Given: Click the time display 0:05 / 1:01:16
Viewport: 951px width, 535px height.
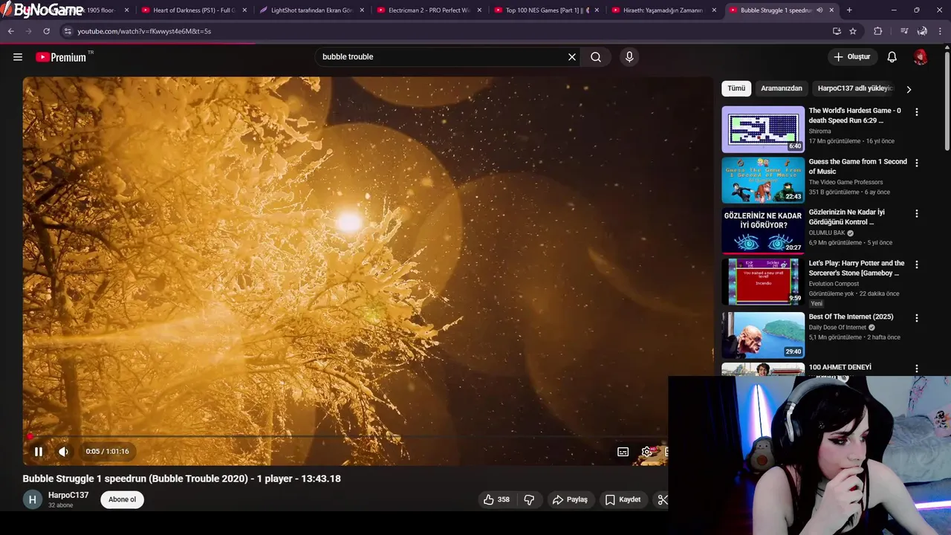Looking at the screenshot, I should point(107,451).
